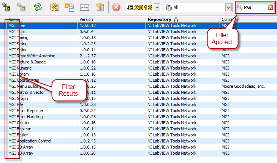277x163 pixels.
Task: Open the VI Package Builder hammer icon
Action: click(55, 7)
